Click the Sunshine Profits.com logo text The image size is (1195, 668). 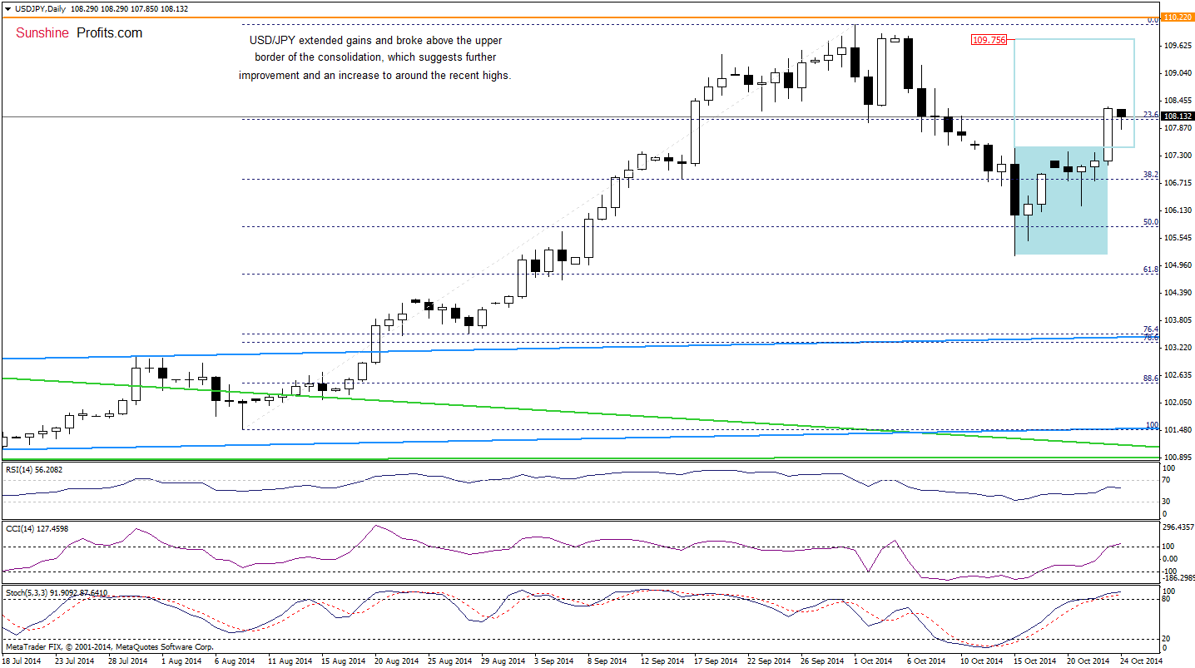tap(79, 33)
